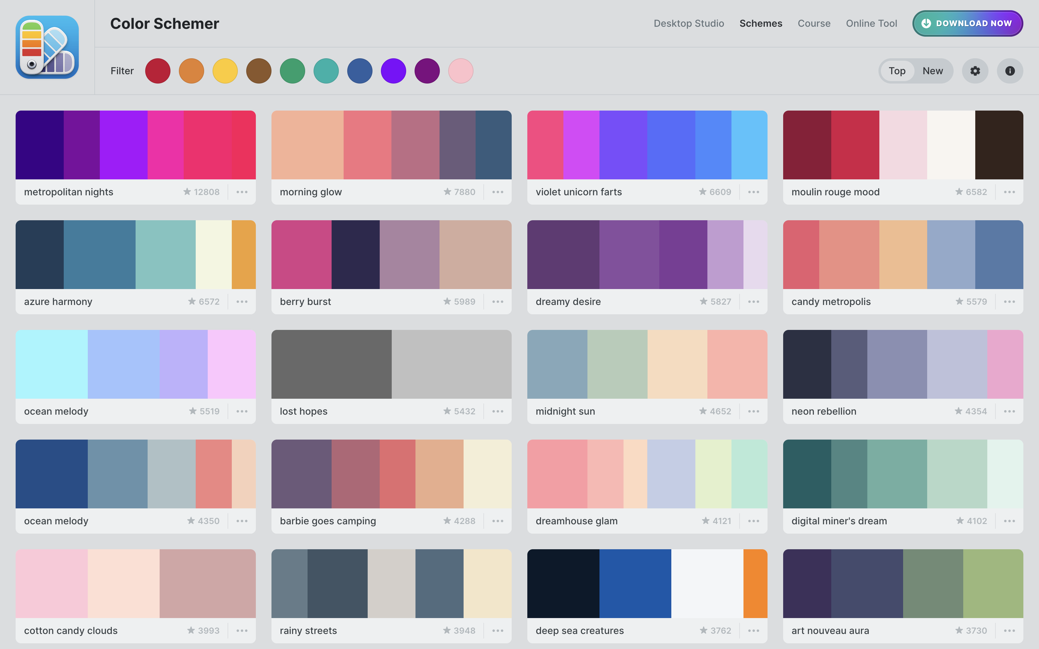Filter schemes by pink color
1039x649 pixels.
coord(461,71)
